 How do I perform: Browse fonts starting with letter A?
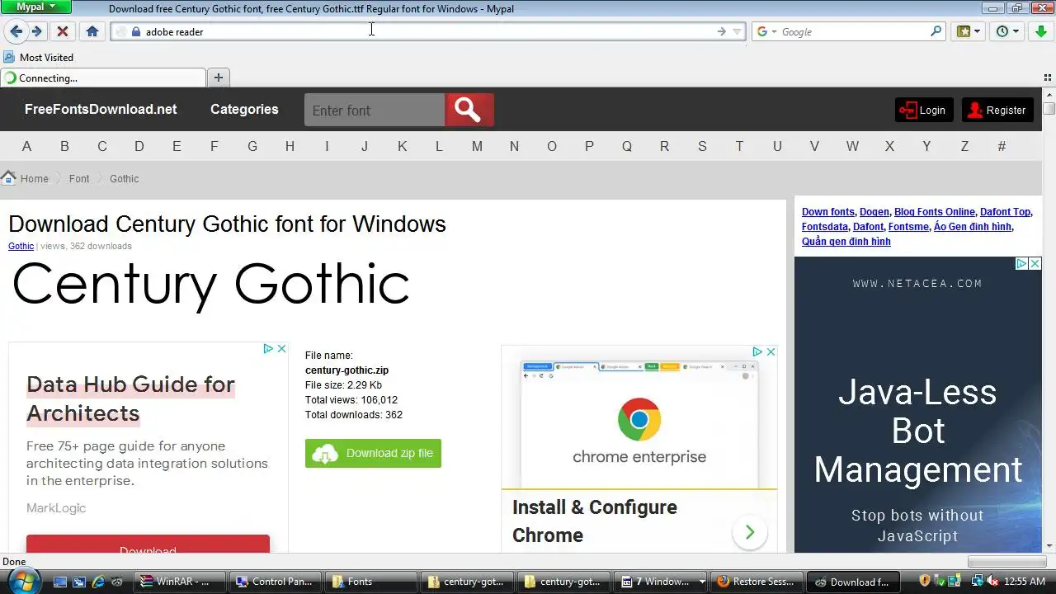coord(26,146)
